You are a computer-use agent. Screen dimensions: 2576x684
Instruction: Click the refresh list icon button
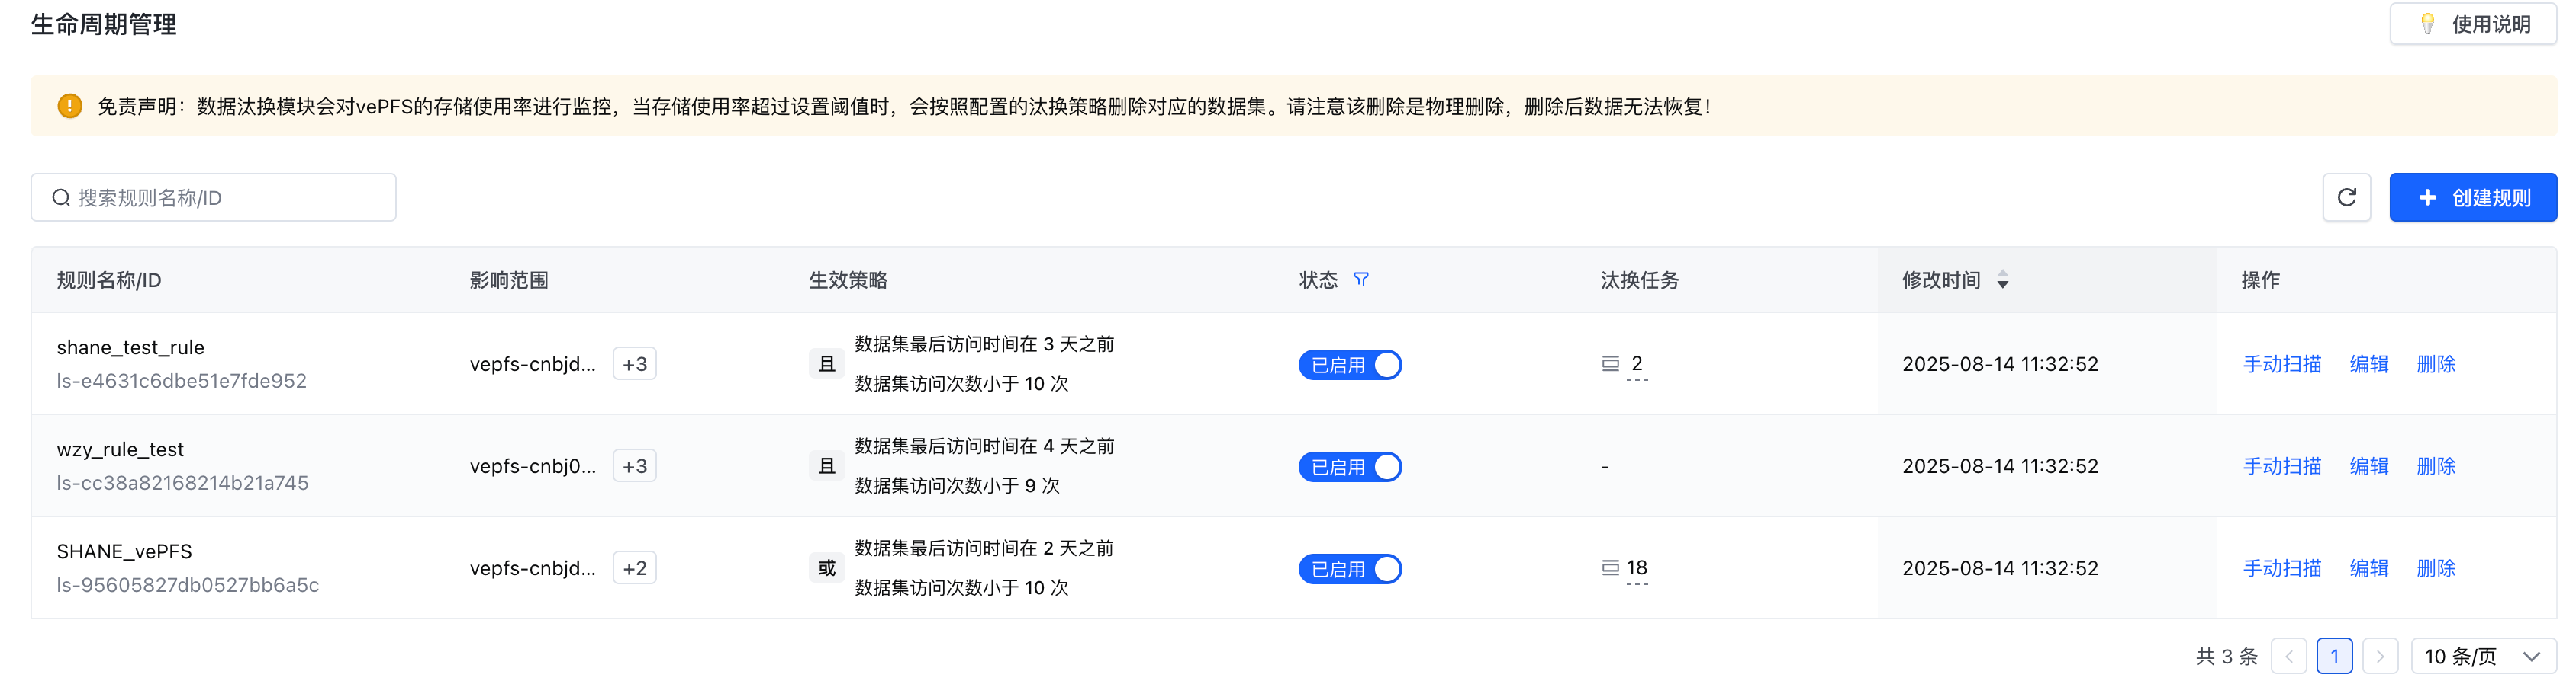(2346, 198)
